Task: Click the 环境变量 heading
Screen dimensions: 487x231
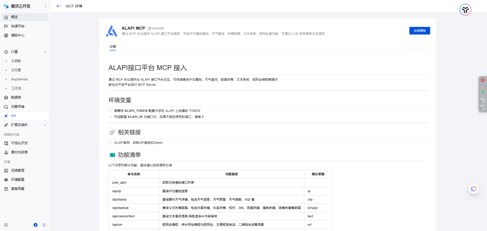Action: click(x=120, y=100)
